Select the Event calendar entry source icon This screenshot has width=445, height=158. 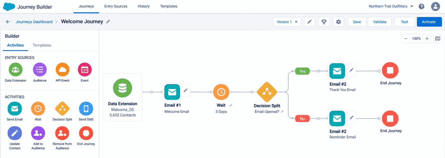coord(85,69)
